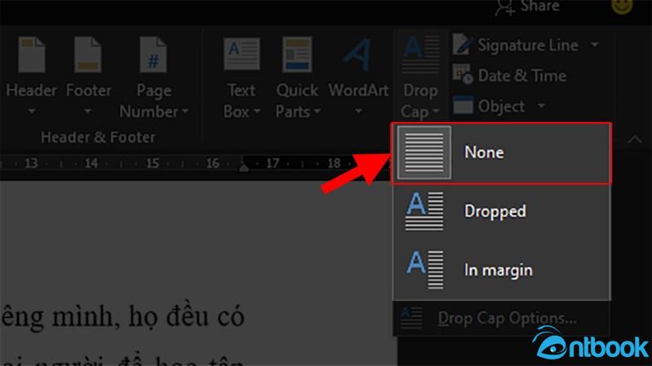The height and width of the screenshot is (366, 652).
Task: Choose None in Drop Cap menu
Action: pos(501,153)
